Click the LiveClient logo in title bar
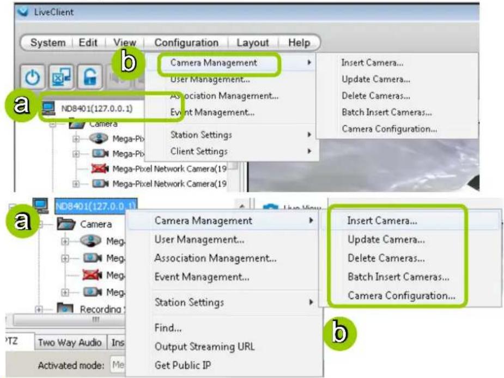The width and height of the screenshot is (504, 378). [x=23, y=12]
